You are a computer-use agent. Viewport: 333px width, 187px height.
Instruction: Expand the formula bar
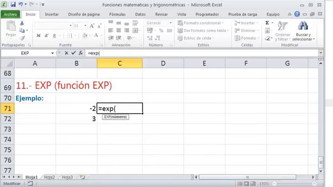[321, 53]
